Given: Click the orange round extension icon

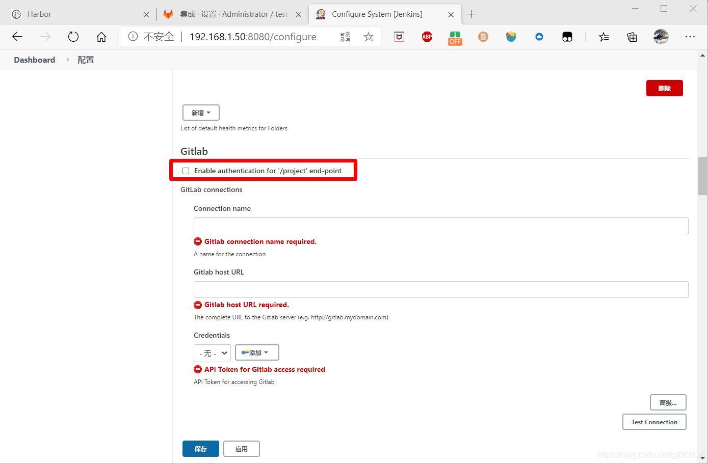Looking at the screenshot, I should point(483,37).
